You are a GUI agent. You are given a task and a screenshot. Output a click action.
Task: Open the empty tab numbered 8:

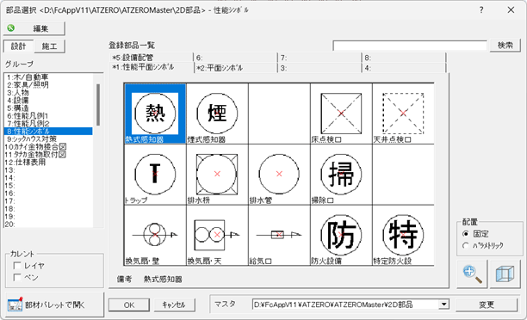[x=404, y=58]
